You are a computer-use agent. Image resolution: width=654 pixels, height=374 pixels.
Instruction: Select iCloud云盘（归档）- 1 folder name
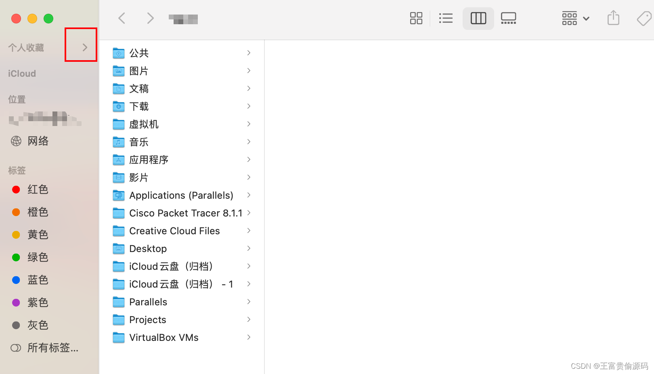[181, 284]
